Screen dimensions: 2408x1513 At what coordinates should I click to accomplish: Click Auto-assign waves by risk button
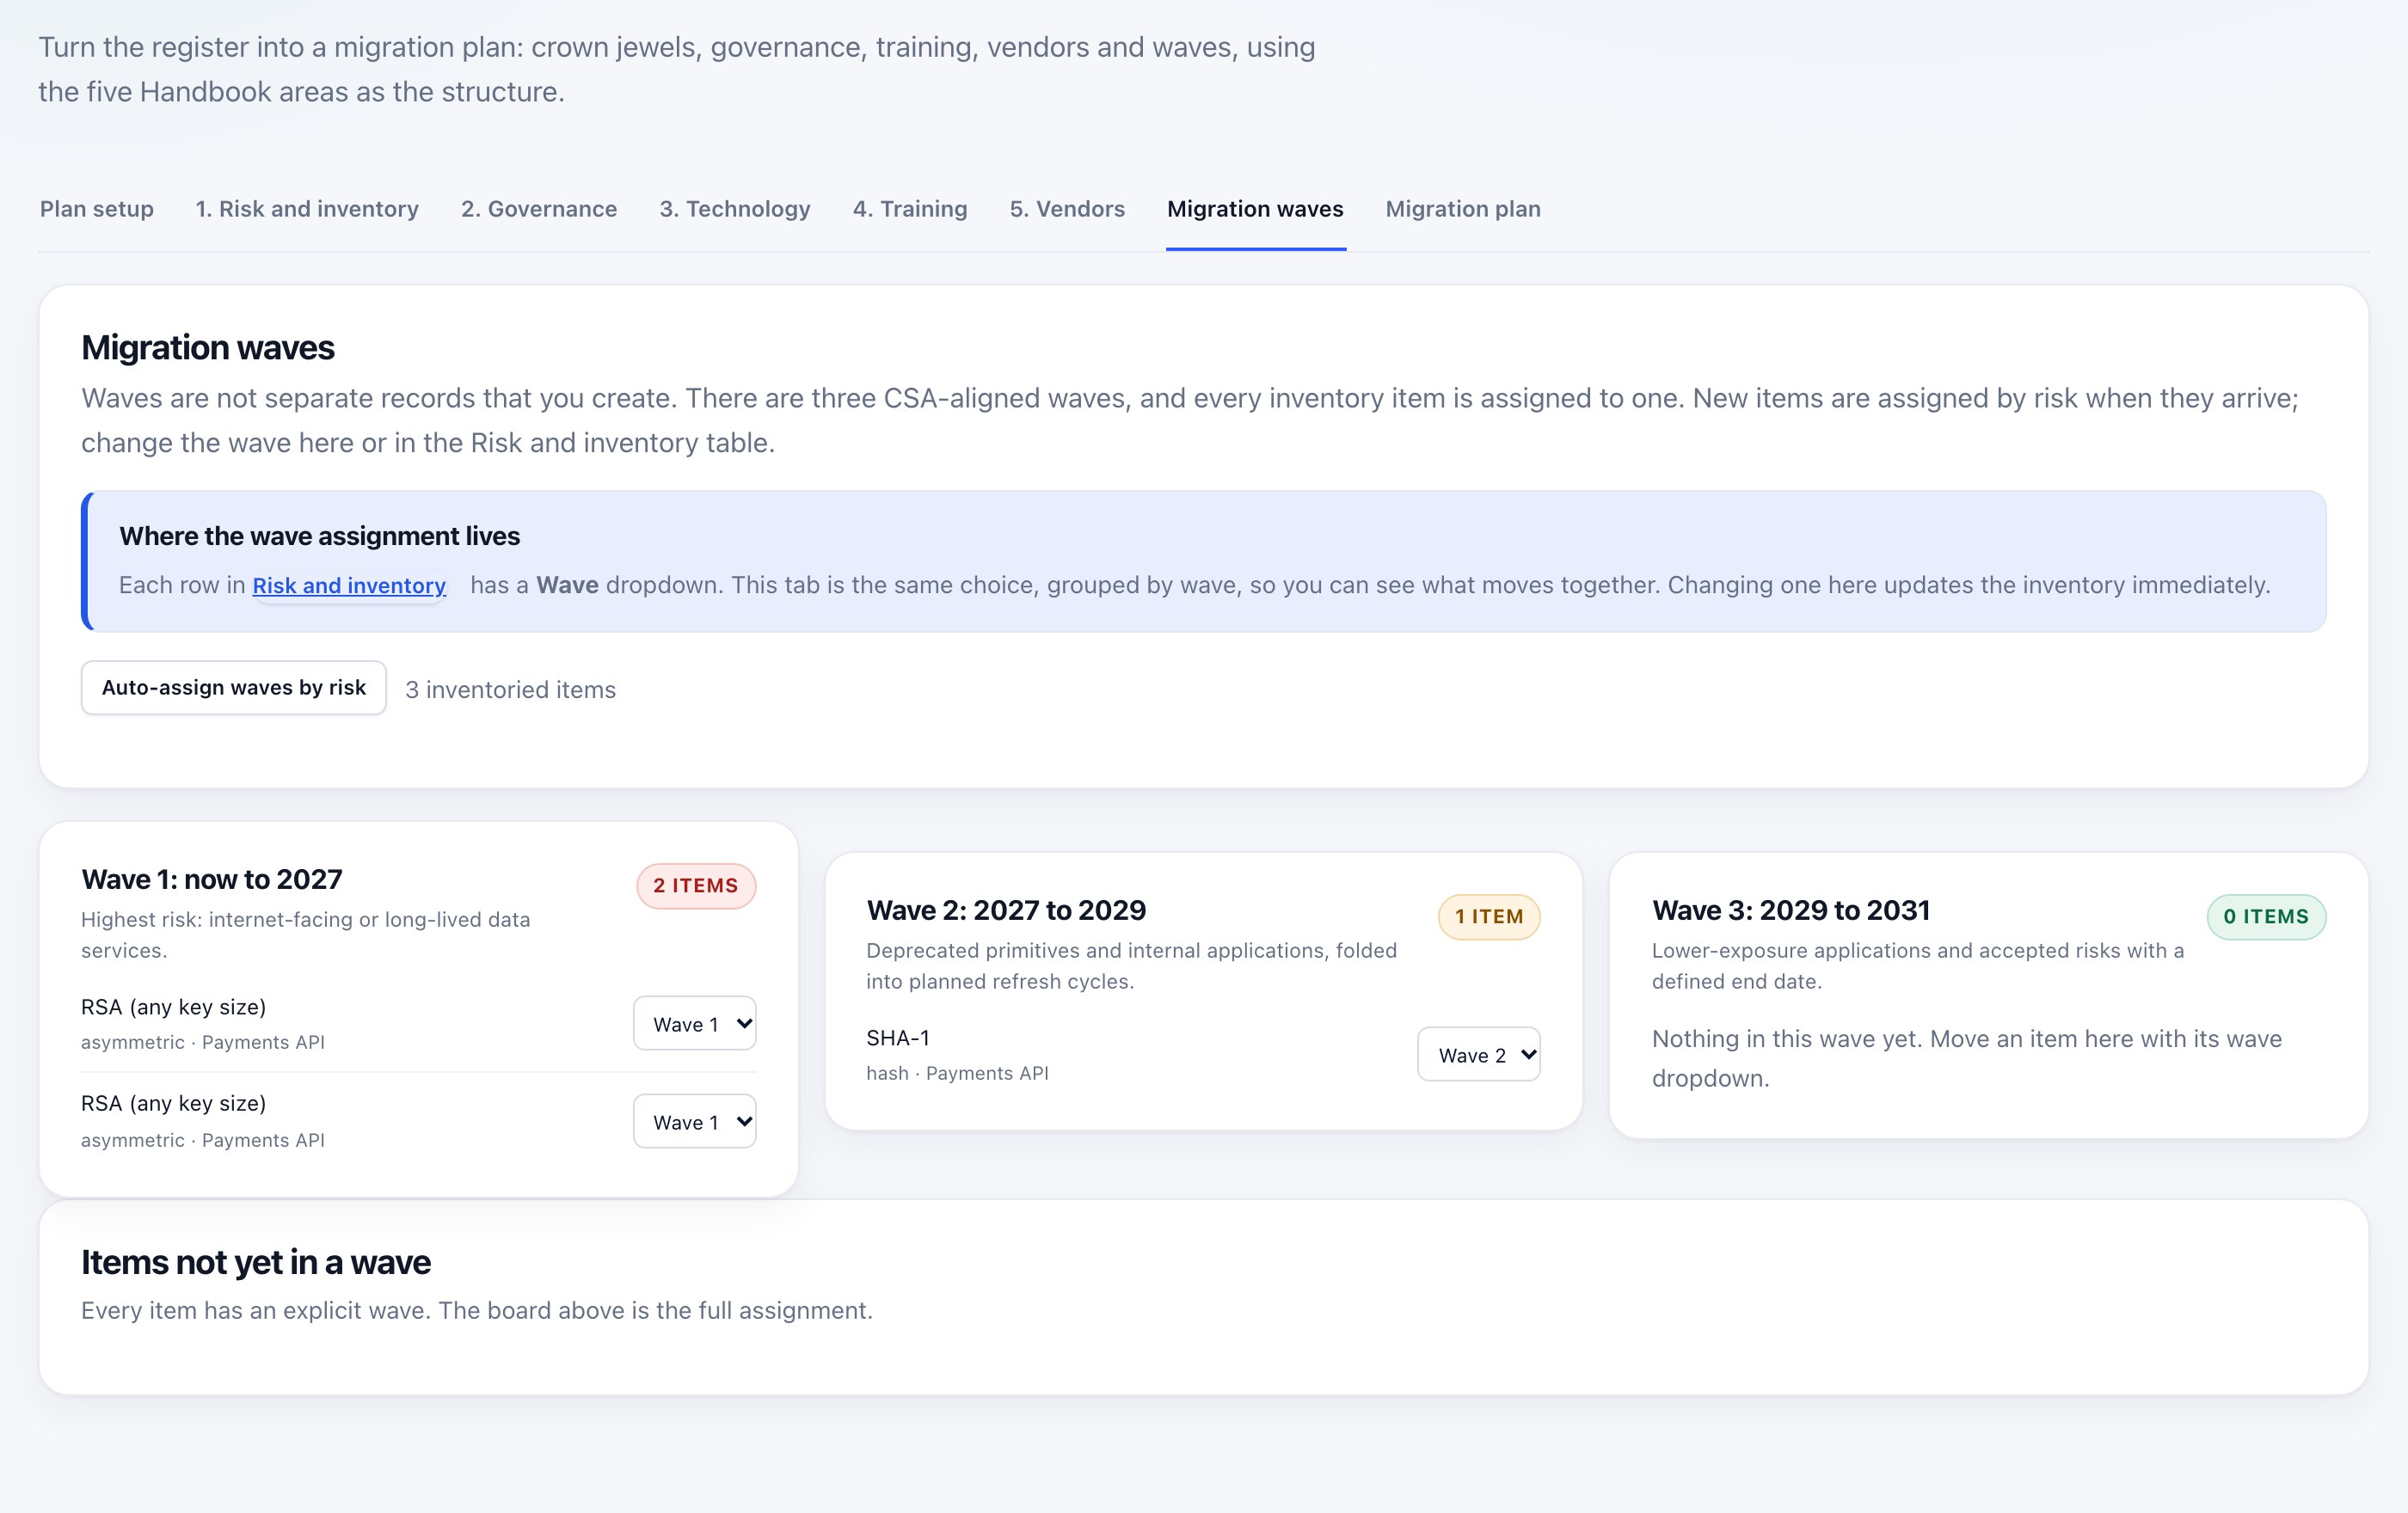[x=234, y=688]
